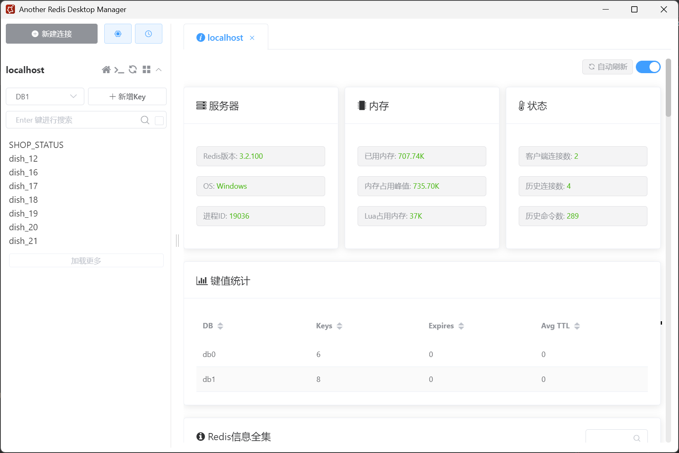This screenshot has width=679, height=453.
Task: Click the vertical scrollbar on the right
Action: (x=668, y=88)
